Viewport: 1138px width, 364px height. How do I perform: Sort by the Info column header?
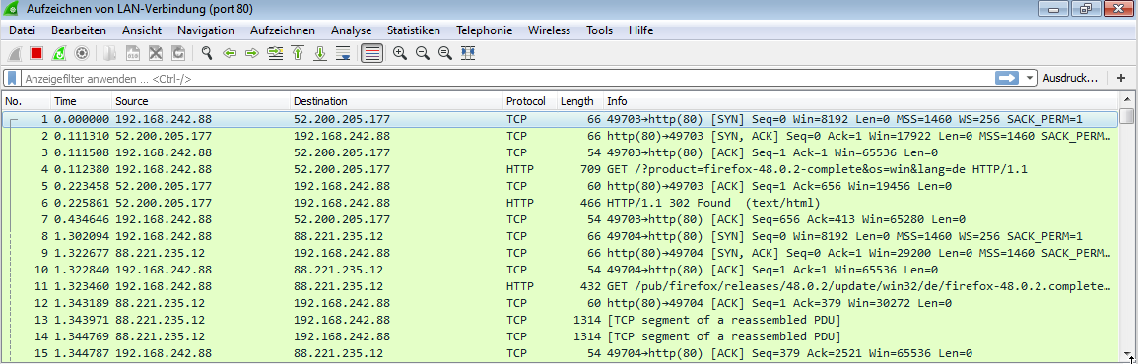[x=861, y=101]
